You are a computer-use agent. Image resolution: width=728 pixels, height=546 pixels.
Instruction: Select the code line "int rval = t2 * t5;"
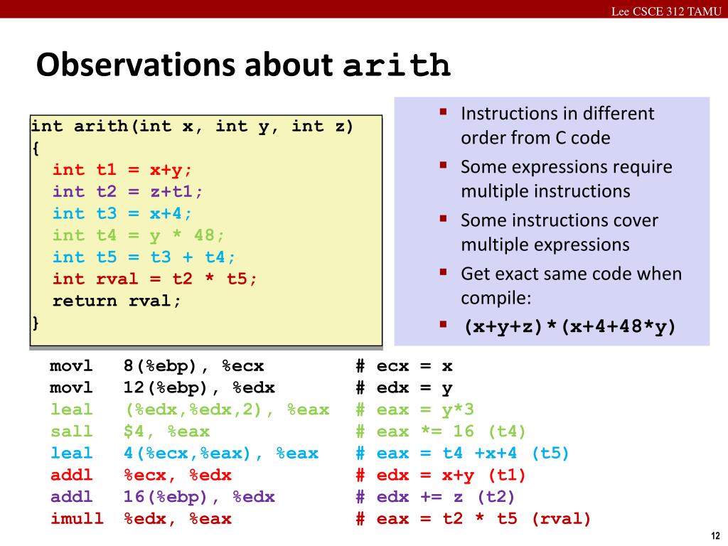(x=154, y=279)
